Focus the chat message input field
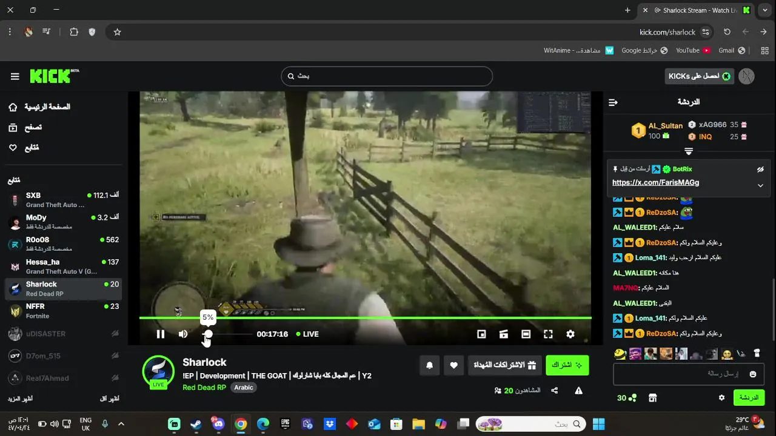This screenshot has height=436, width=776. (689, 374)
